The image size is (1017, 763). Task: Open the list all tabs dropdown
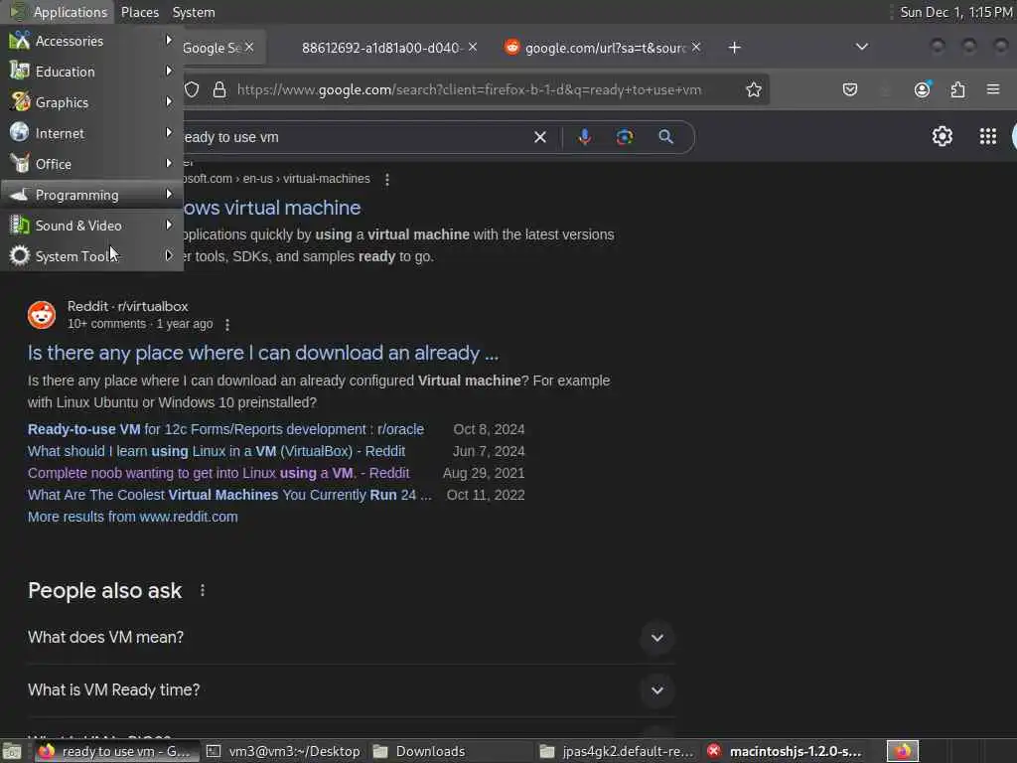[x=862, y=47]
